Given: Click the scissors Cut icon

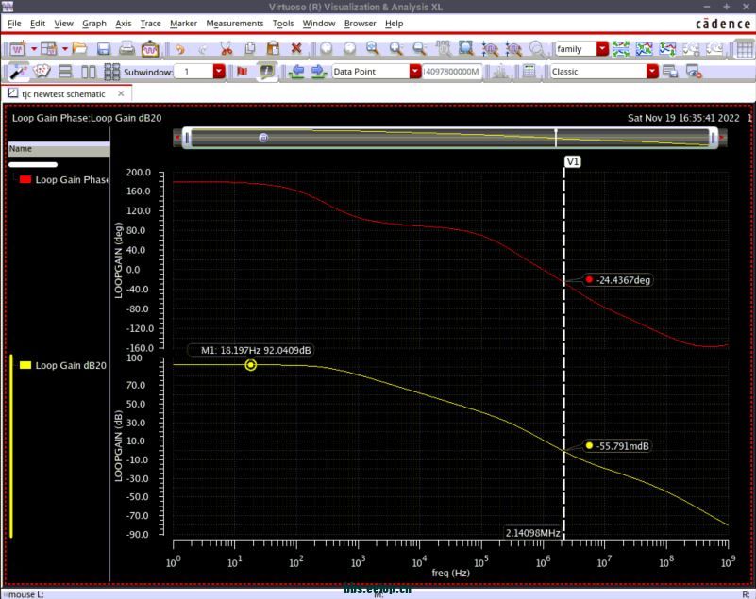Looking at the screenshot, I should pos(226,48).
